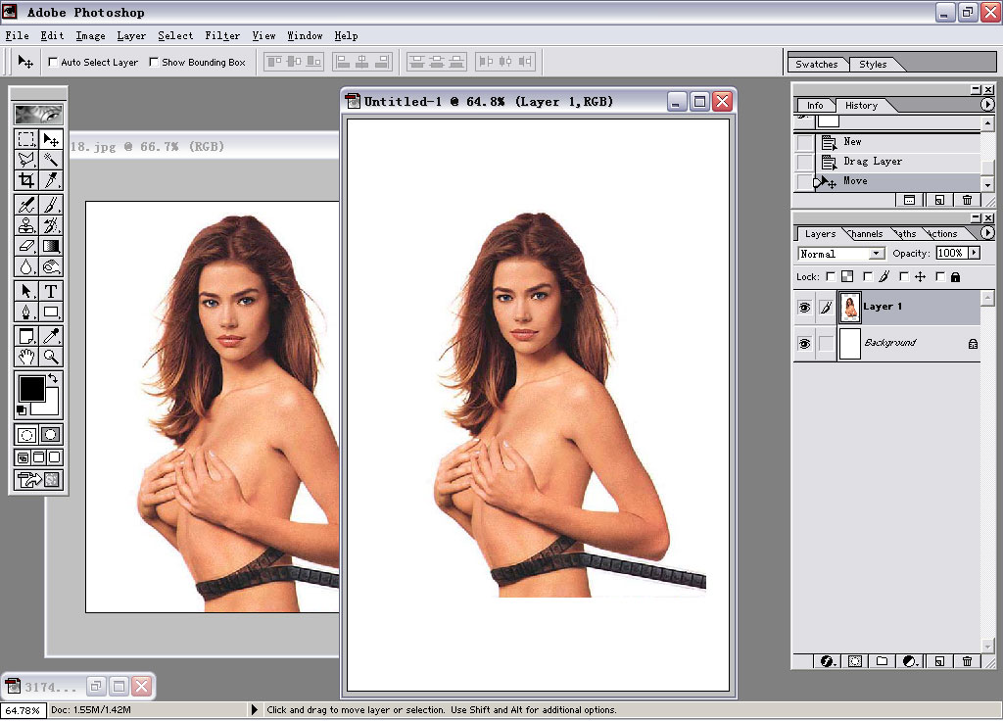Viewport: 1003px width, 721px height.
Task: Delete current state in History panel
Action: (x=967, y=200)
